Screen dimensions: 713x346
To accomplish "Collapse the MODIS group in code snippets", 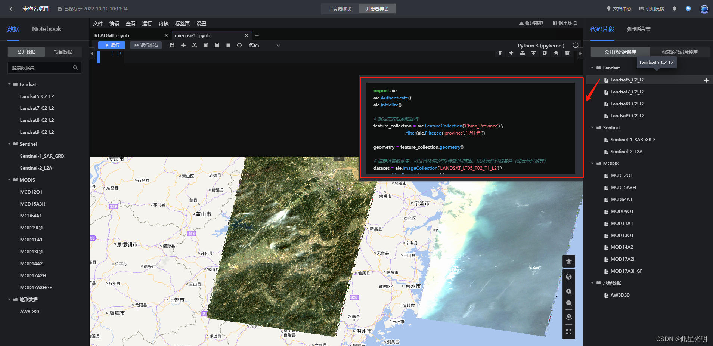I will [x=592, y=163].
